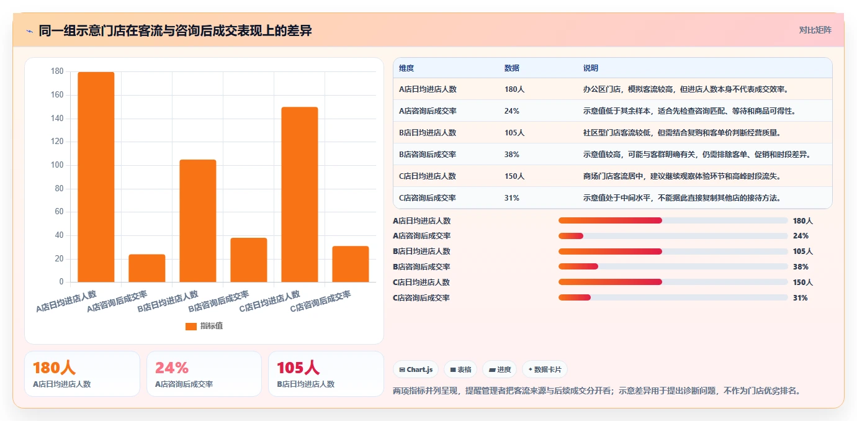Click the 指标值 legend text
This screenshot has width=857, height=421.
click(x=211, y=326)
